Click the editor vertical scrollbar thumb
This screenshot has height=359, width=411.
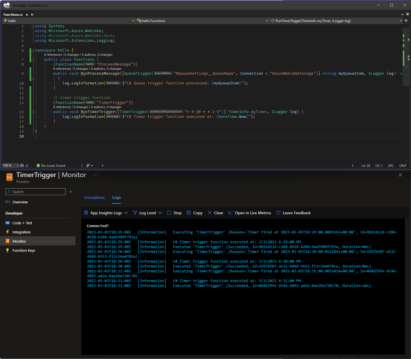(x=406, y=57)
